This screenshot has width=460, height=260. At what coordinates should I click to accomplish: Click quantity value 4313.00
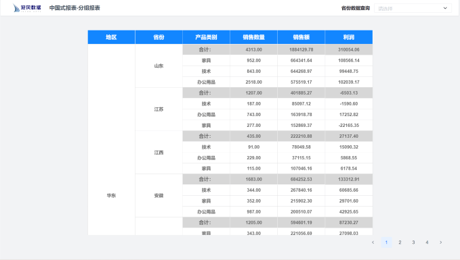[x=254, y=50]
